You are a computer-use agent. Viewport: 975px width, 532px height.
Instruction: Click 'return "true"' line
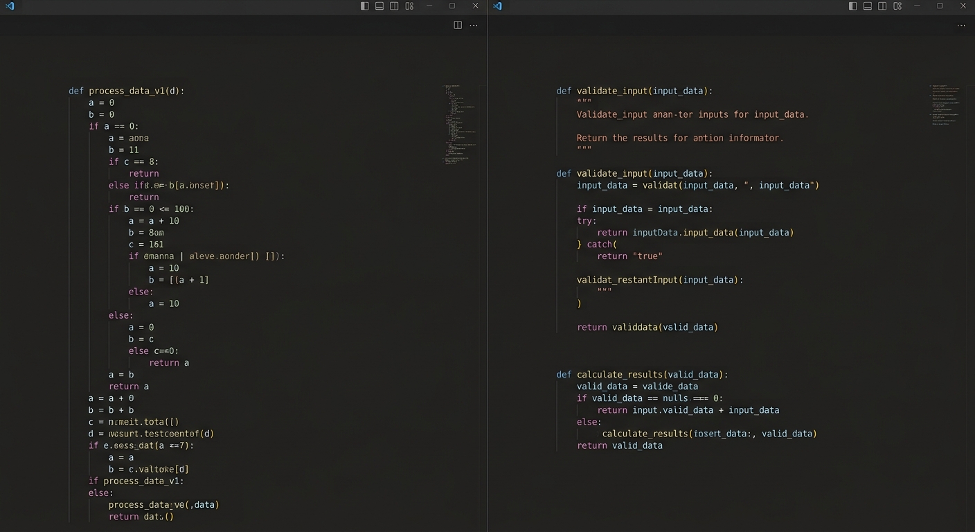(x=630, y=256)
